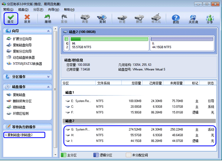
Task: Open the 教程 tutorial help icon
Action: [176, 19]
